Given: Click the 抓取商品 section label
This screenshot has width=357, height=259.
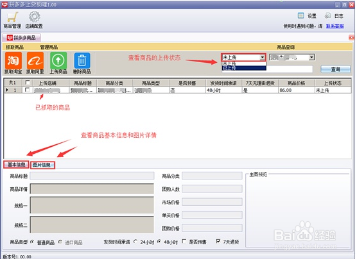Looking at the screenshot, I should 15,47.
